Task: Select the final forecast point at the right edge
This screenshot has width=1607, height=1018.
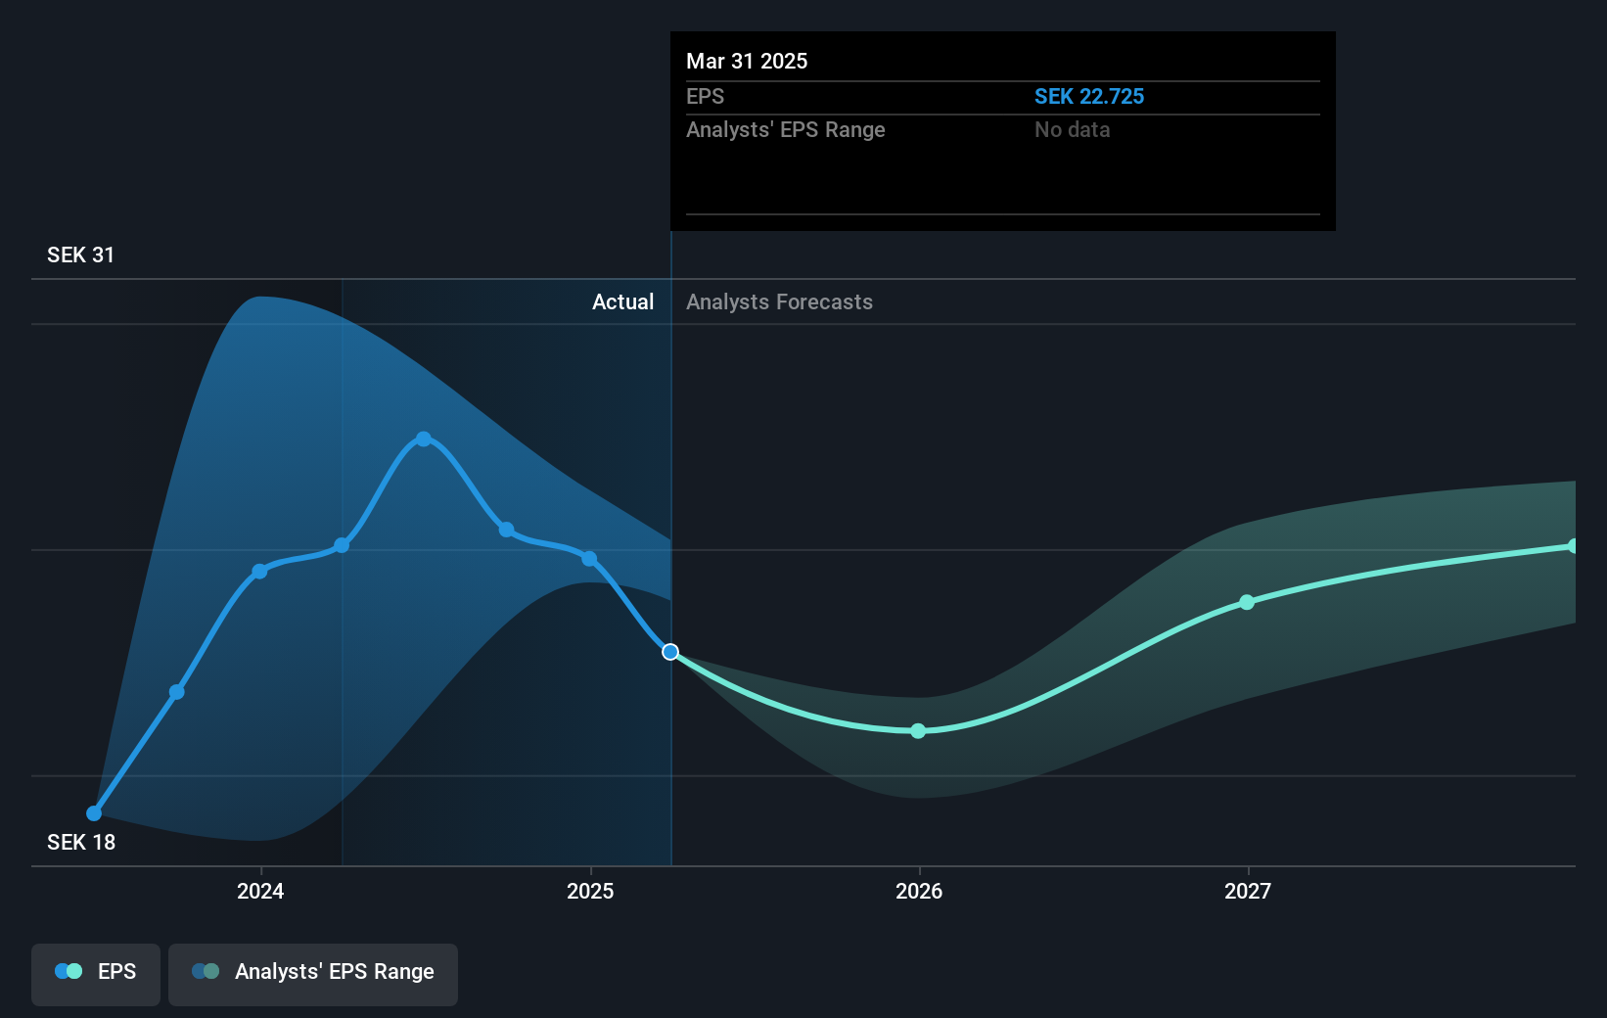Action: (1573, 546)
